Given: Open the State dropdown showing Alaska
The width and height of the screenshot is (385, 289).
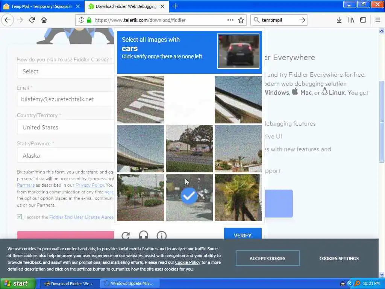Looking at the screenshot, I should pos(65,155).
